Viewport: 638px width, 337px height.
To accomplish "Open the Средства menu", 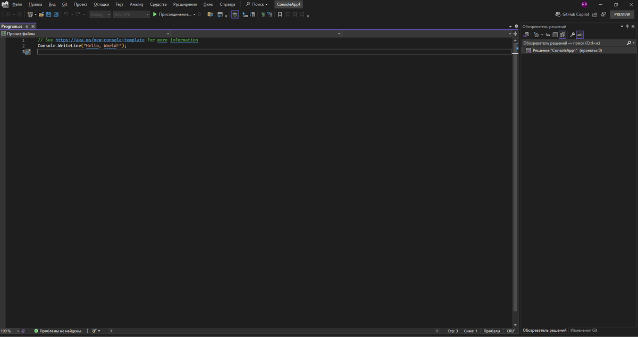I will 158,4.
